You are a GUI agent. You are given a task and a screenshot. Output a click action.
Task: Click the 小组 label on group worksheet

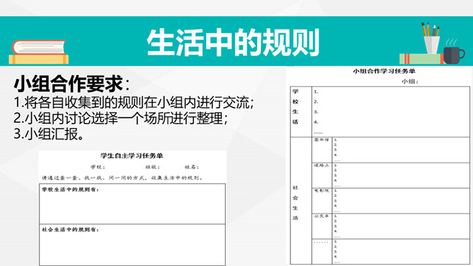(410, 81)
